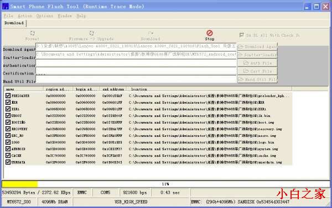Uncheck the UBOOT partition checkbox

8,116
